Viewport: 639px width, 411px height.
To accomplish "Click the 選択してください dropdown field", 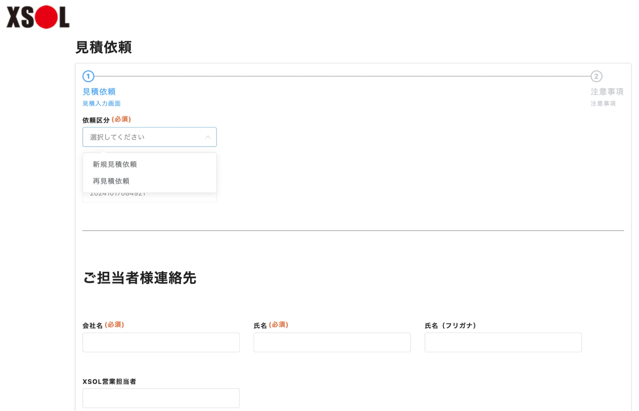I will pos(141,137).
